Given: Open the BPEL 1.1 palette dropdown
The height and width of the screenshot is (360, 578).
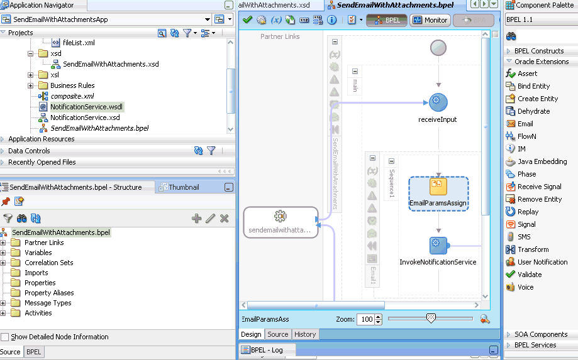Looking at the screenshot, I should coord(540,20).
